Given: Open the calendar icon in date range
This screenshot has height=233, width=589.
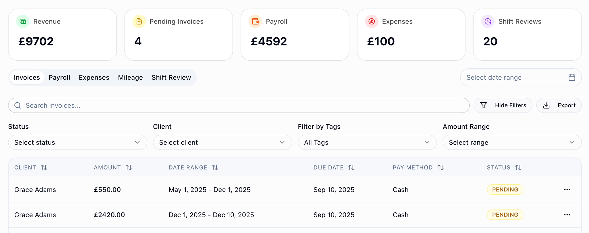Looking at the screenshot, I should (x=572, y=78).
